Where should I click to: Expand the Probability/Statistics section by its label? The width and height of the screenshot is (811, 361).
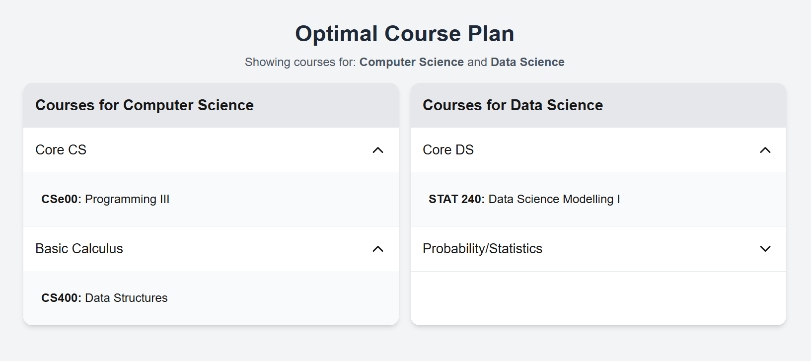(x=482, y=249)
